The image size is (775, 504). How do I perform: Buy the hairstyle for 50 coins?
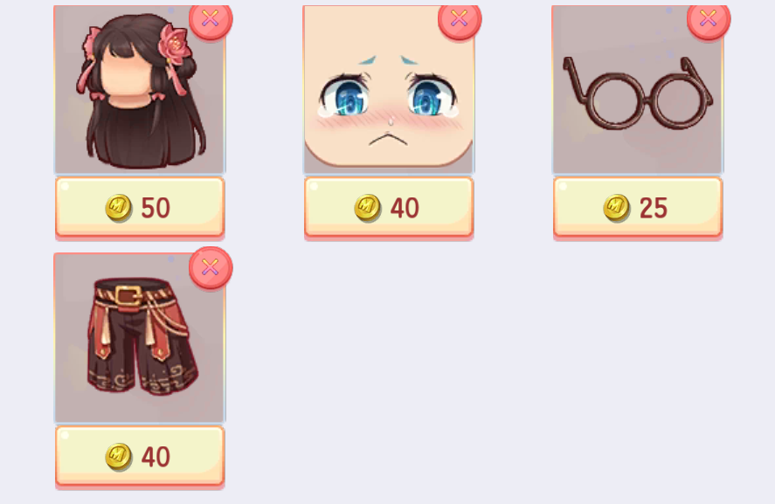[140, 208]
